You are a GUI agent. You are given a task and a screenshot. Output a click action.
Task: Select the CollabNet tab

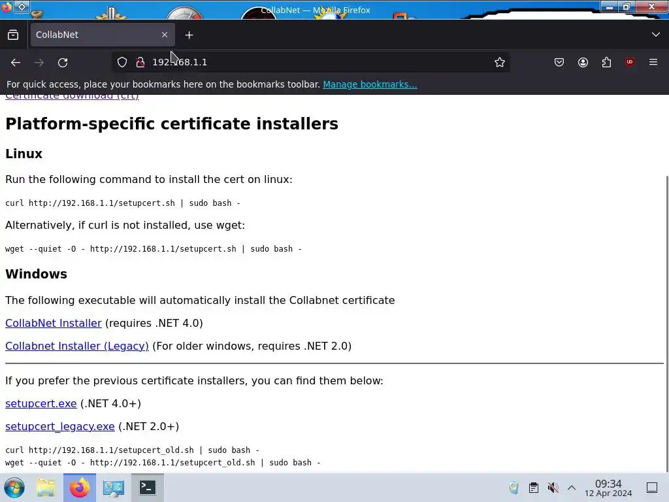pyautogui.click(x=103, y=35)
